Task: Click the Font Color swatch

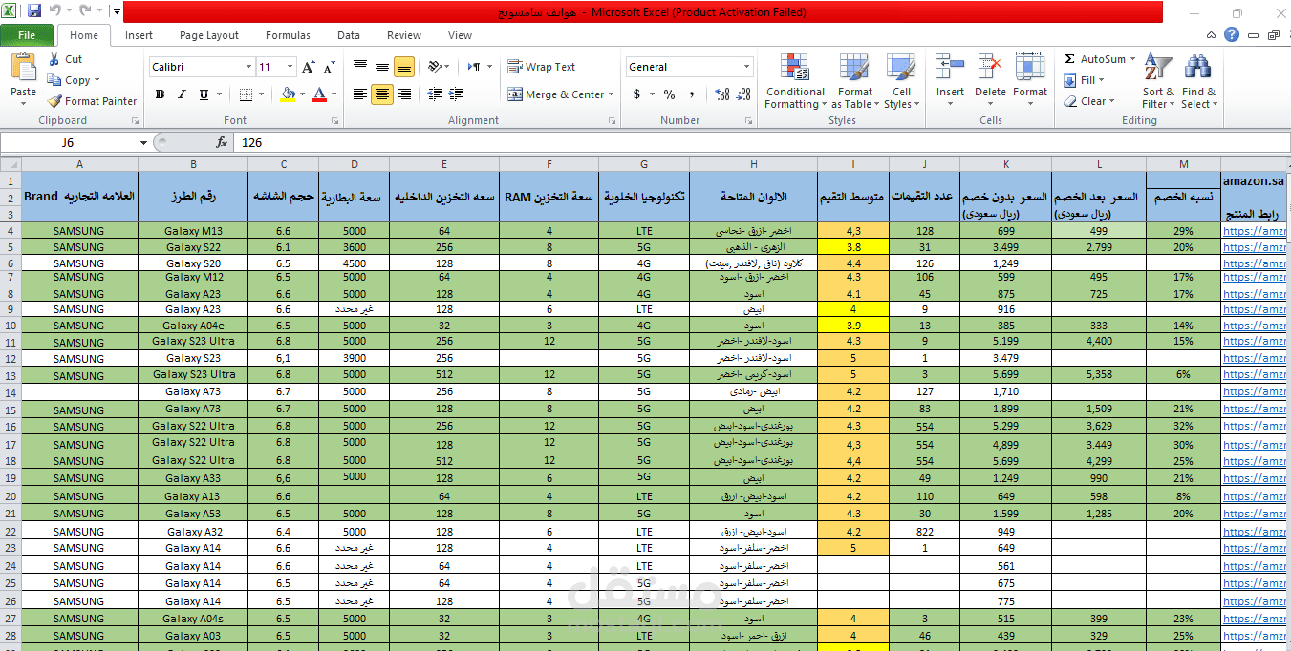Action: pyautogui.click(x=318, y=94)
